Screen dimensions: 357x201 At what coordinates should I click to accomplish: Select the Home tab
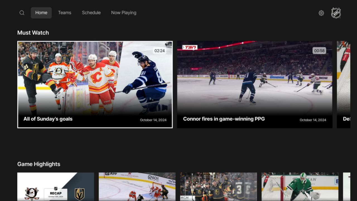click(41, 13)
